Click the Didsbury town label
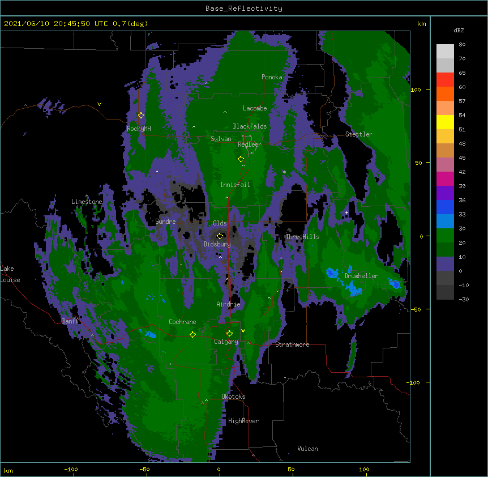Viewport: 488px width, 477px height. coord(217,244)
